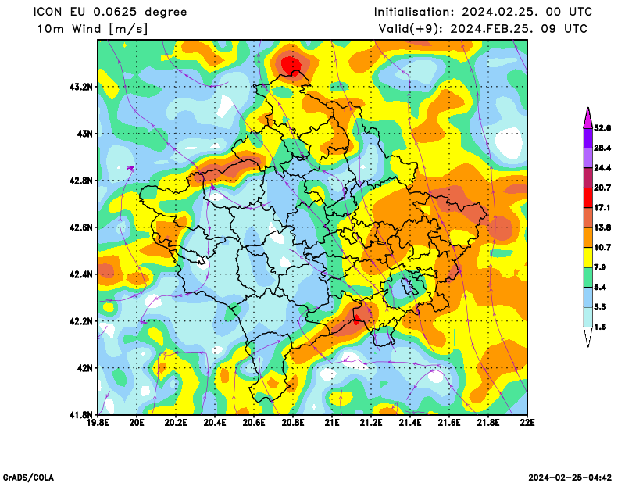Click the crimson legend swatch below 24.4

(588, 178)
